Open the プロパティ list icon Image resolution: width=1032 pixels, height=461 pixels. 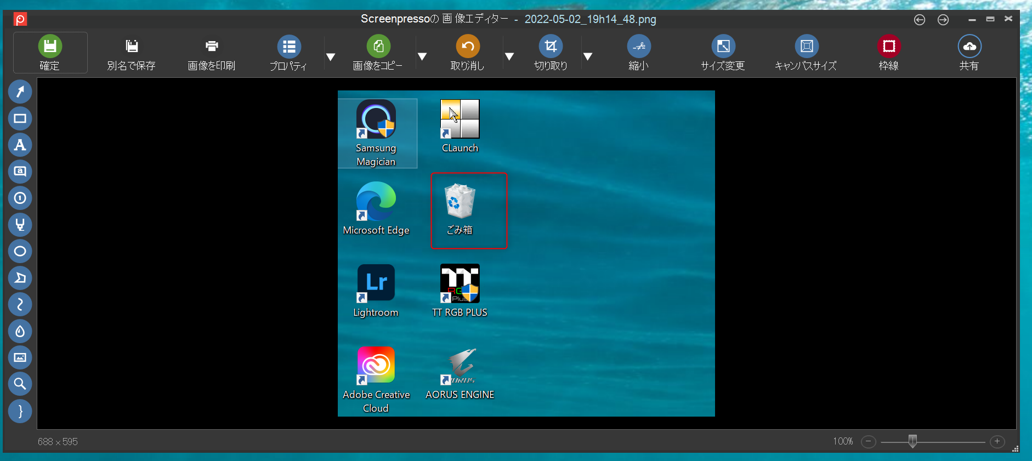click(x=289, y=47)
